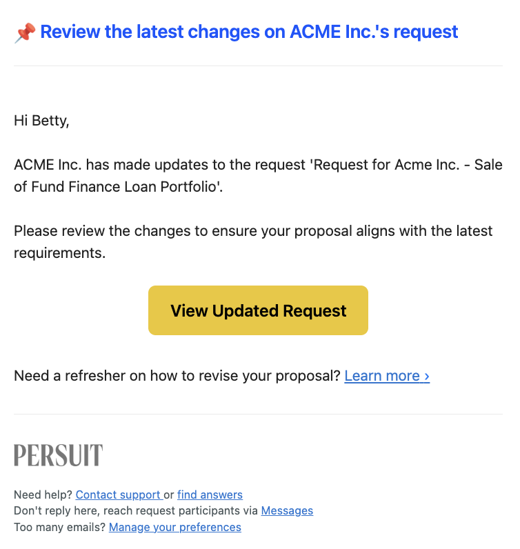Click the View Updated Request button

[258, 310]
